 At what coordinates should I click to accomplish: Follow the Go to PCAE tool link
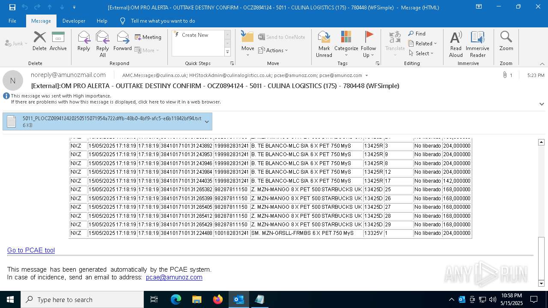(x=31, y=250)
